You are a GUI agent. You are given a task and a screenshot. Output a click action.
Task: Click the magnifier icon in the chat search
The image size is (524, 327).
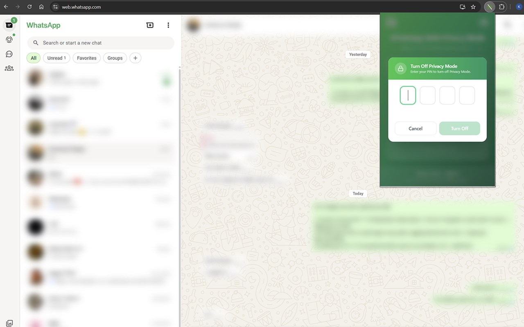[36, 43]
